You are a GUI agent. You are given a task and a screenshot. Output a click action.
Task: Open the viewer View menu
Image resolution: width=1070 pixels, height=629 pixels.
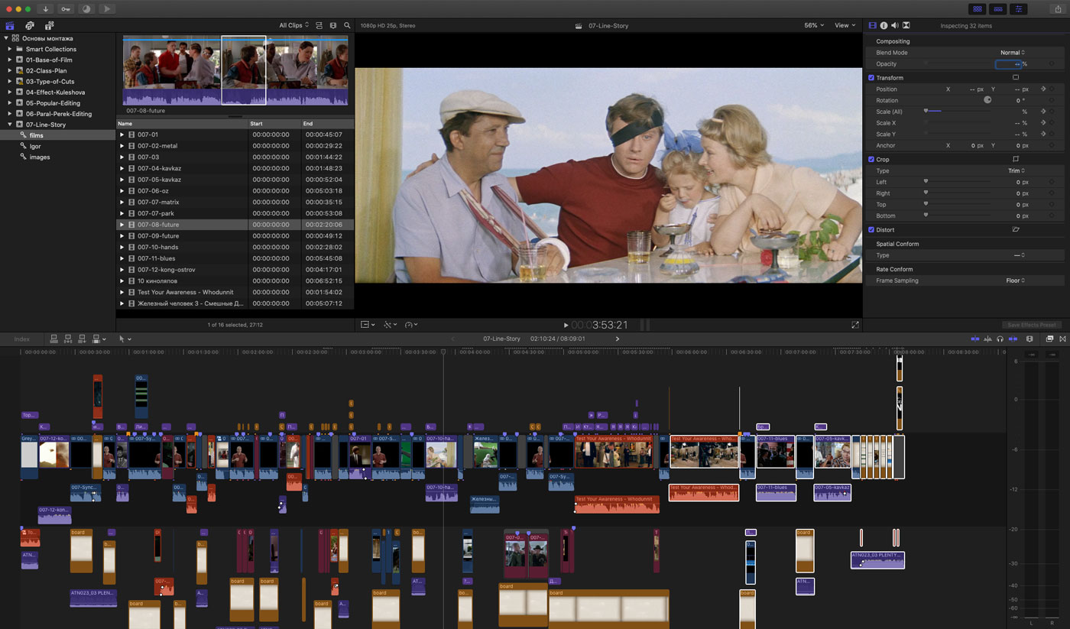(x=845, y=25)
